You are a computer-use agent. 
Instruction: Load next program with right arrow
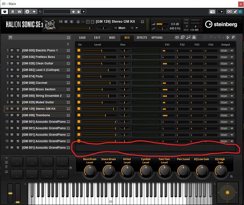92,22
